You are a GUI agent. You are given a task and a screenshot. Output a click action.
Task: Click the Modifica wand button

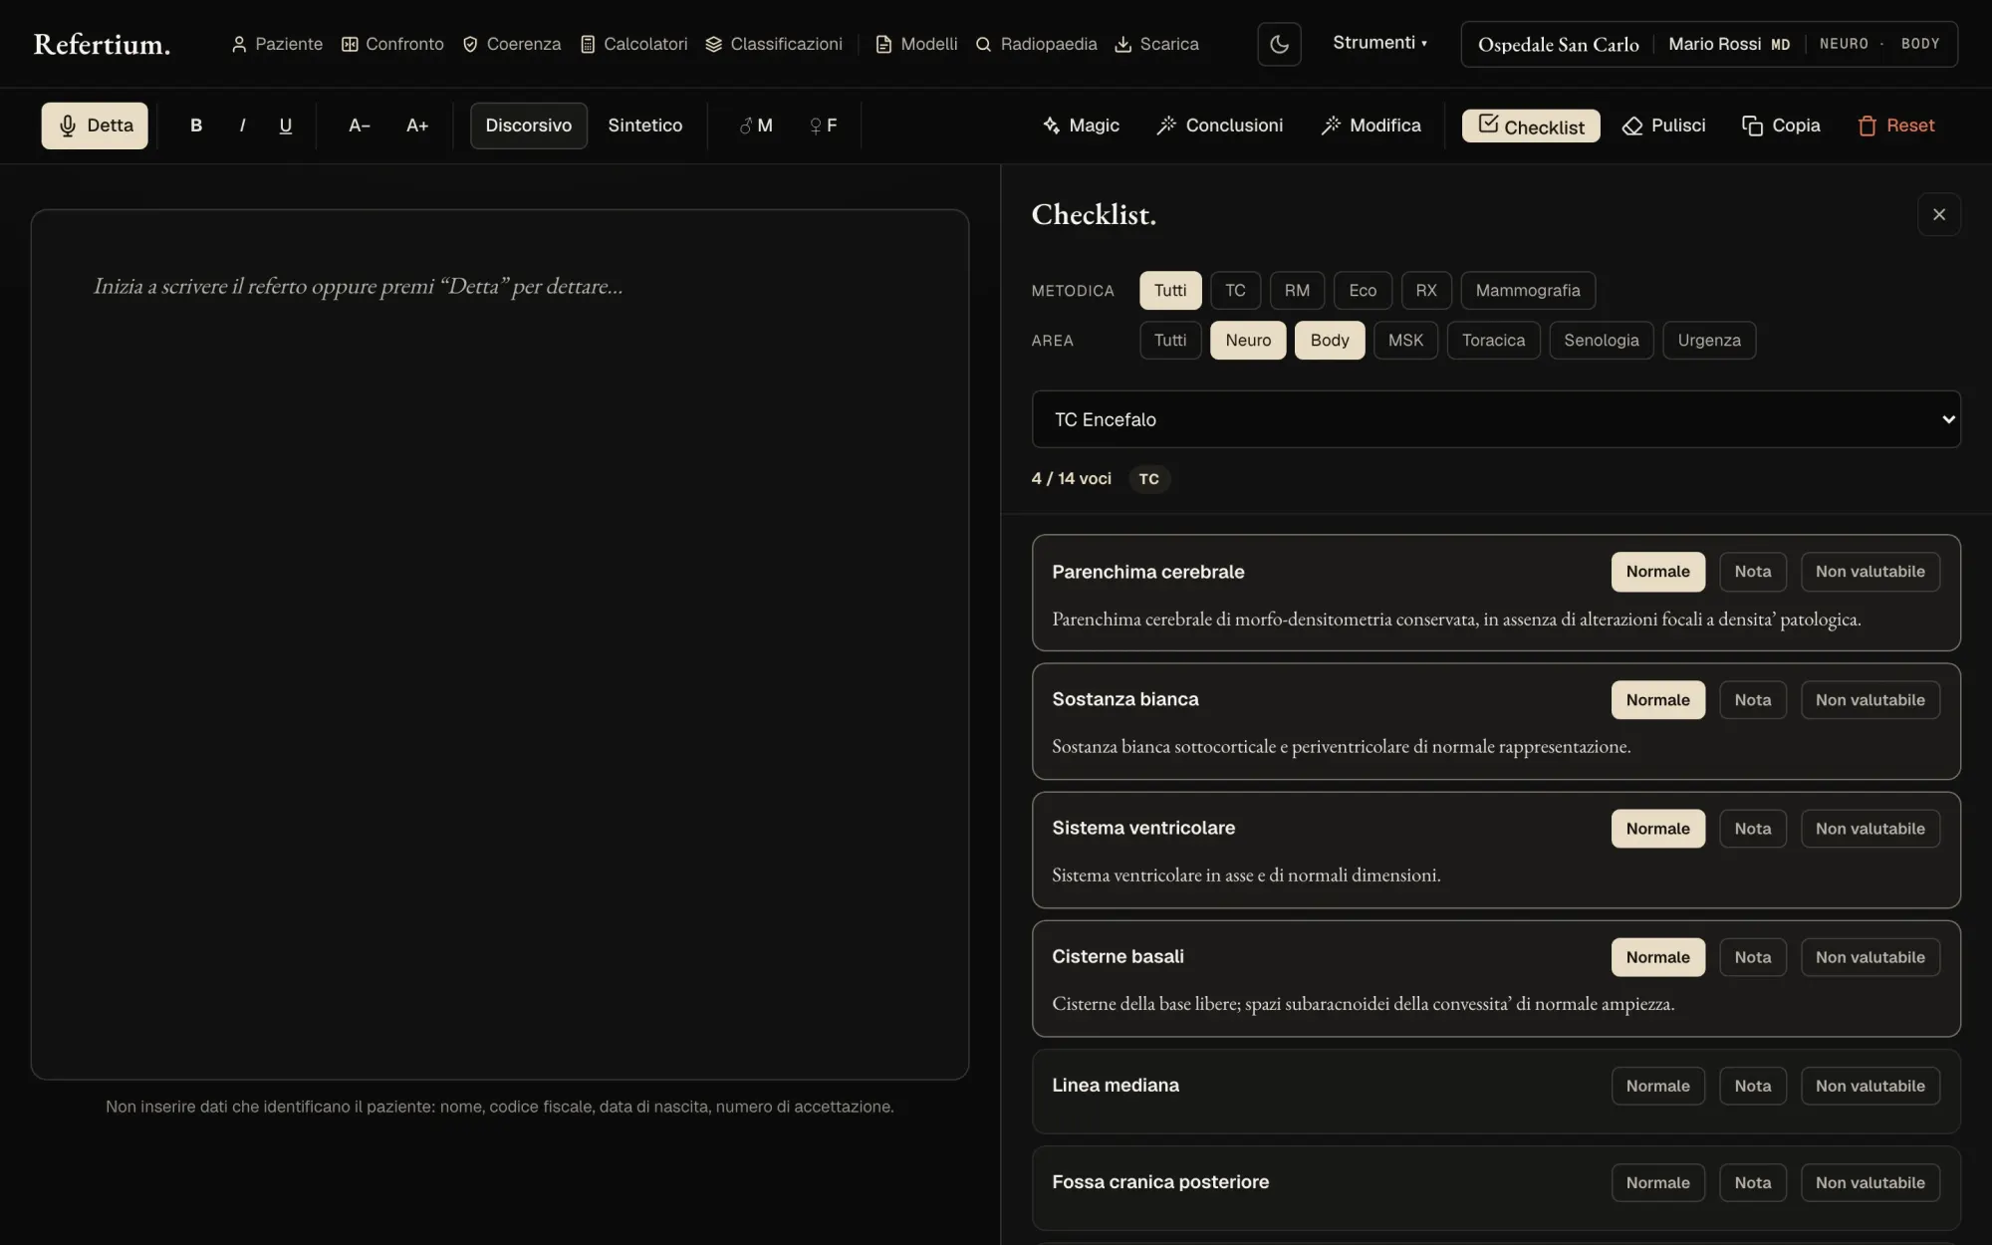point(1371,125)
